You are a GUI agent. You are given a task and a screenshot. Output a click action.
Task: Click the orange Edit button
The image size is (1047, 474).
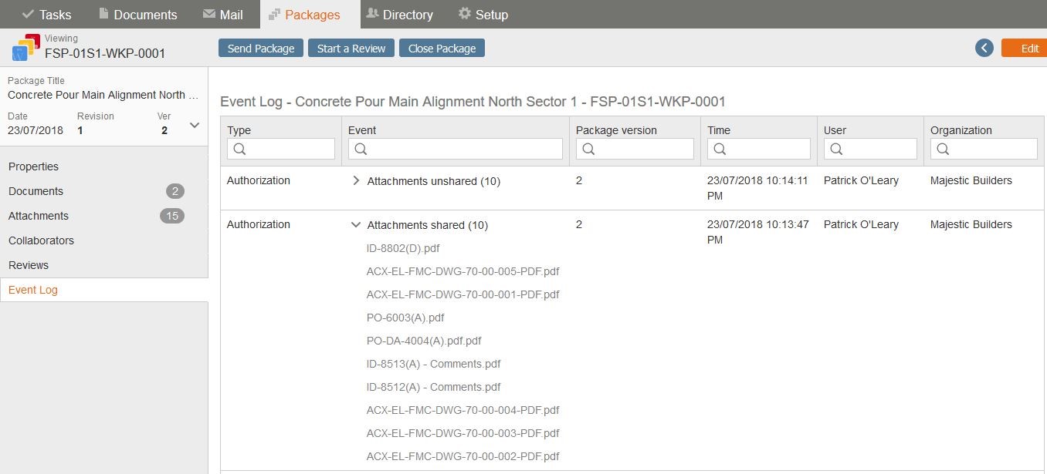click(1025, 48)
